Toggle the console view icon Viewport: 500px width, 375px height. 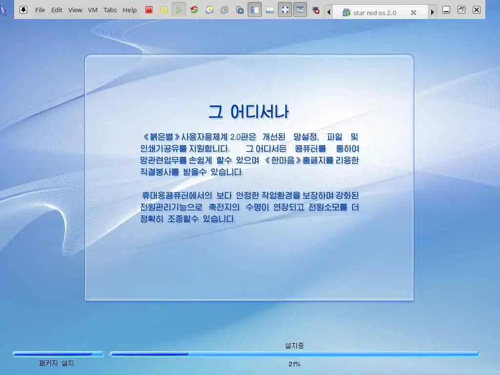click(300, 10)
